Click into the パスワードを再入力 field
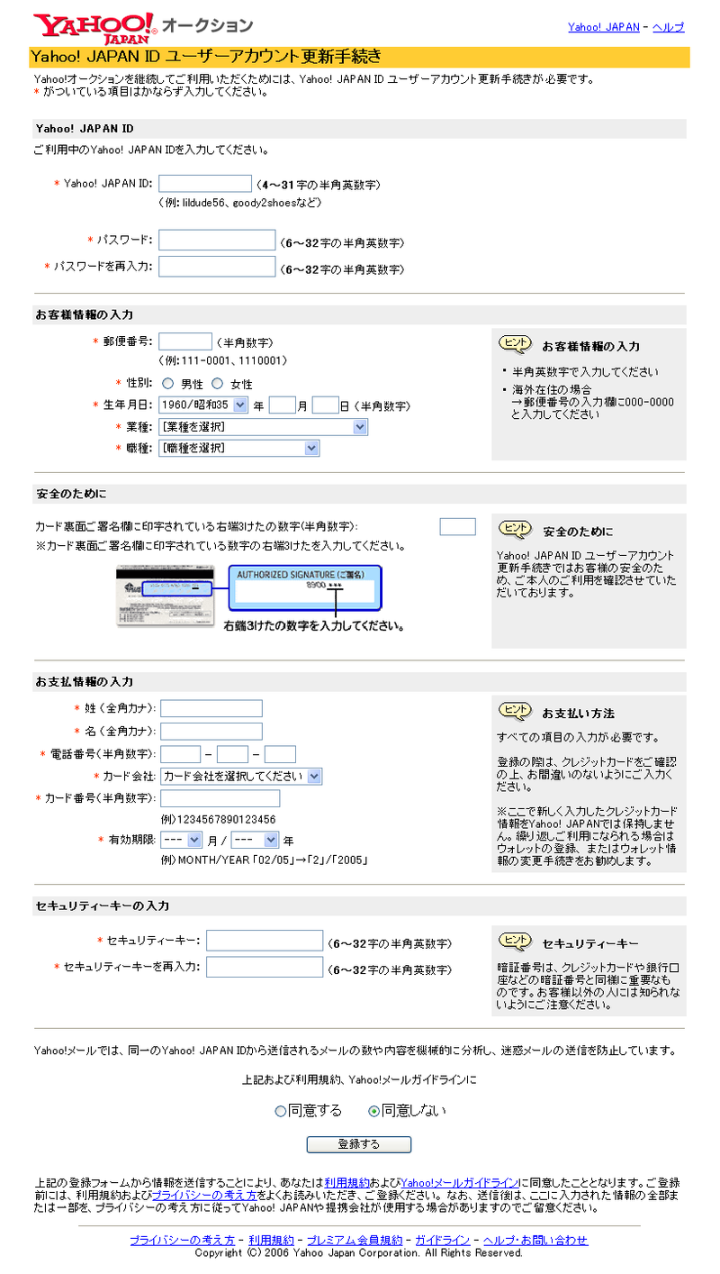720x1274 pixels. [x=217, y=266]
